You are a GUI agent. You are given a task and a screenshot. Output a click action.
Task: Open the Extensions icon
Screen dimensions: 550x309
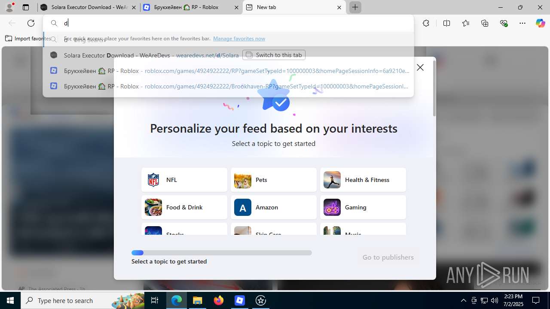pos(426,23)
